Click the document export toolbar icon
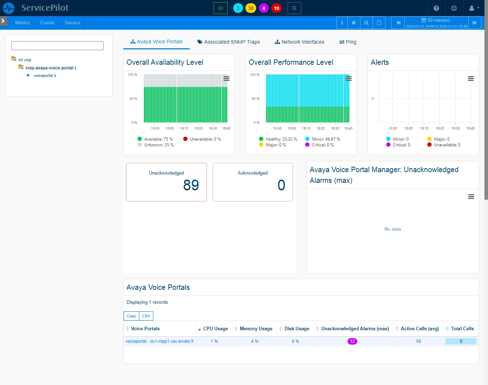Image resolution: width=488 pixels, height=385 pixels. point(379,23)
